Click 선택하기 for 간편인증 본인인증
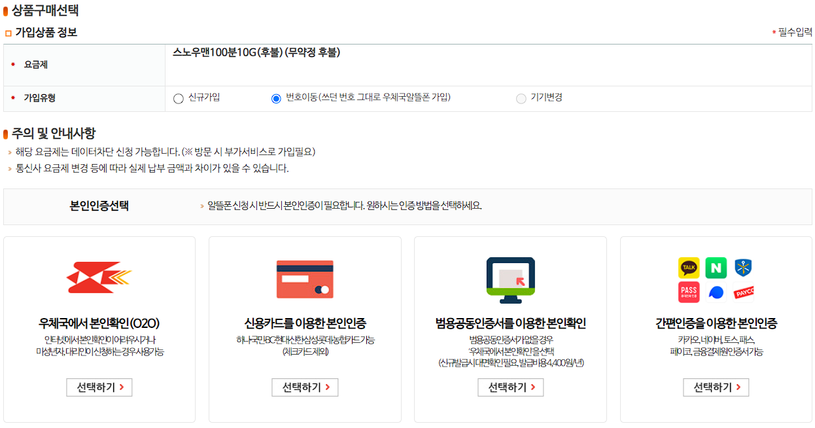 716,387
